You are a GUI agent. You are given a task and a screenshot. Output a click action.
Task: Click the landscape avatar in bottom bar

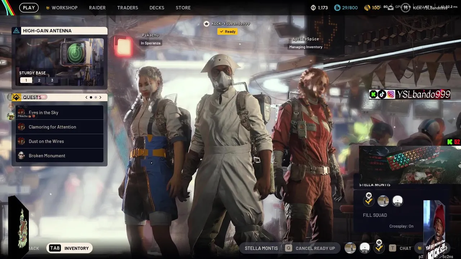coord(350,248)
